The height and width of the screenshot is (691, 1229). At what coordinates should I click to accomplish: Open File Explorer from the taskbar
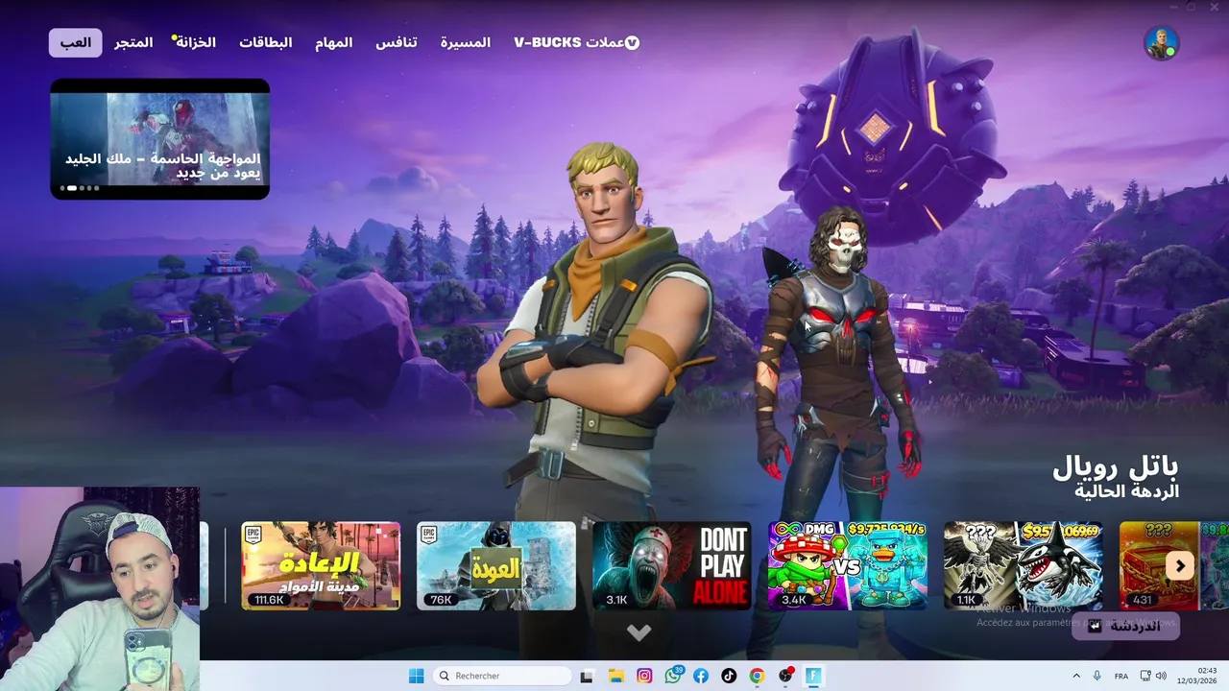(615, 676)
